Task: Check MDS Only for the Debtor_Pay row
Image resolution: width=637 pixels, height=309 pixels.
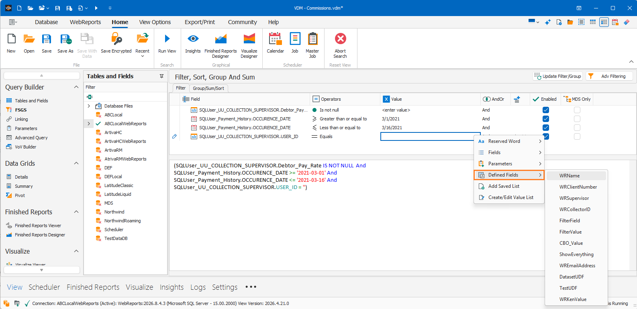Action: (577, 110)
